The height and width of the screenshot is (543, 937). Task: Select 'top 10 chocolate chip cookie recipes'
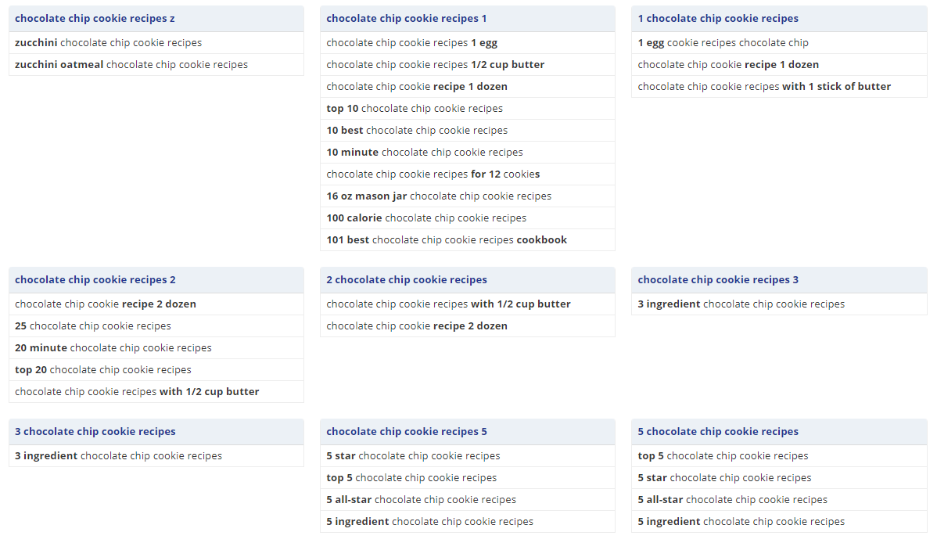click(x=415, y=109)
